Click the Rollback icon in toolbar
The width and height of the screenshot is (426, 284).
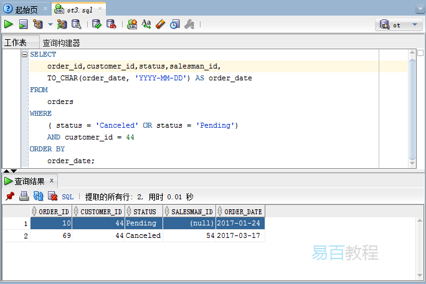pyautogui.click(x=111, y=24)
